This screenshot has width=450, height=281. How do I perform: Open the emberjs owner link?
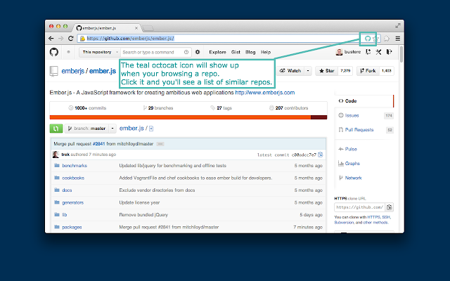click(x=73, y=71)
